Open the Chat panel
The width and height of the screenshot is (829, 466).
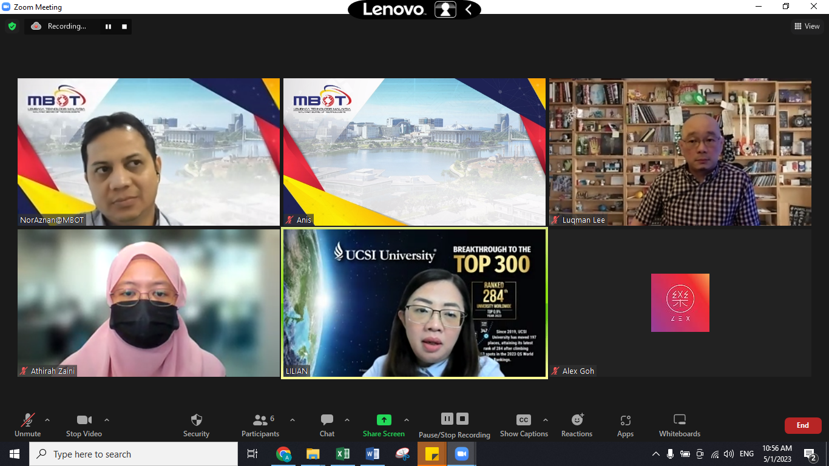coord(327,420)
